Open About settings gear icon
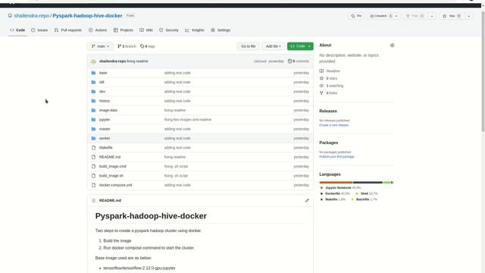Viewport: 485px width, 273px height. (x=392, y=45)
